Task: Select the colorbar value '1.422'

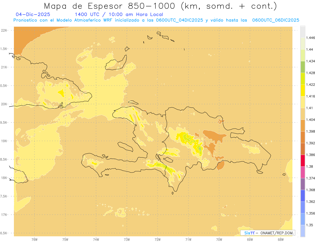Action: [x=311, y=84]
